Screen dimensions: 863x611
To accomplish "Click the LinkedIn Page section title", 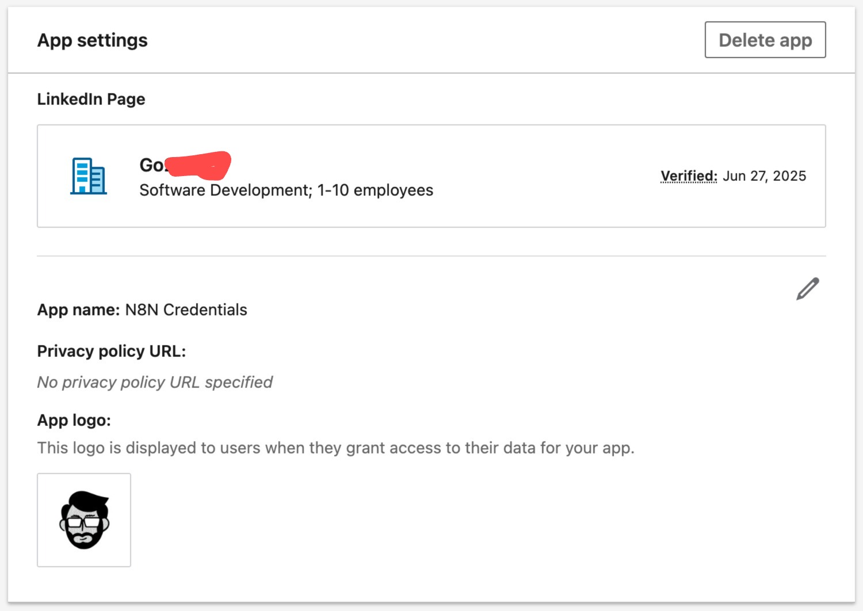I will click(x=91, y=99).
